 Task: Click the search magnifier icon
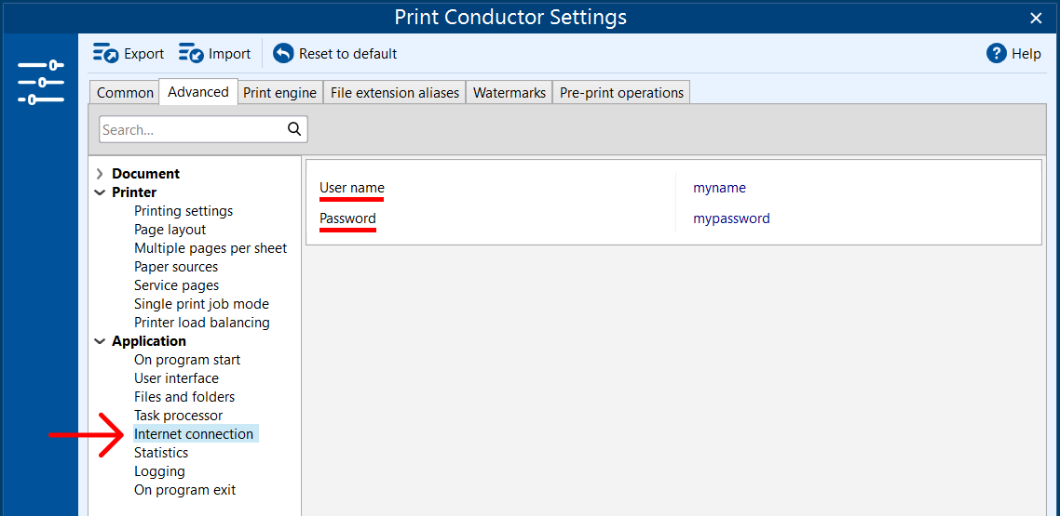pos(294,129)
